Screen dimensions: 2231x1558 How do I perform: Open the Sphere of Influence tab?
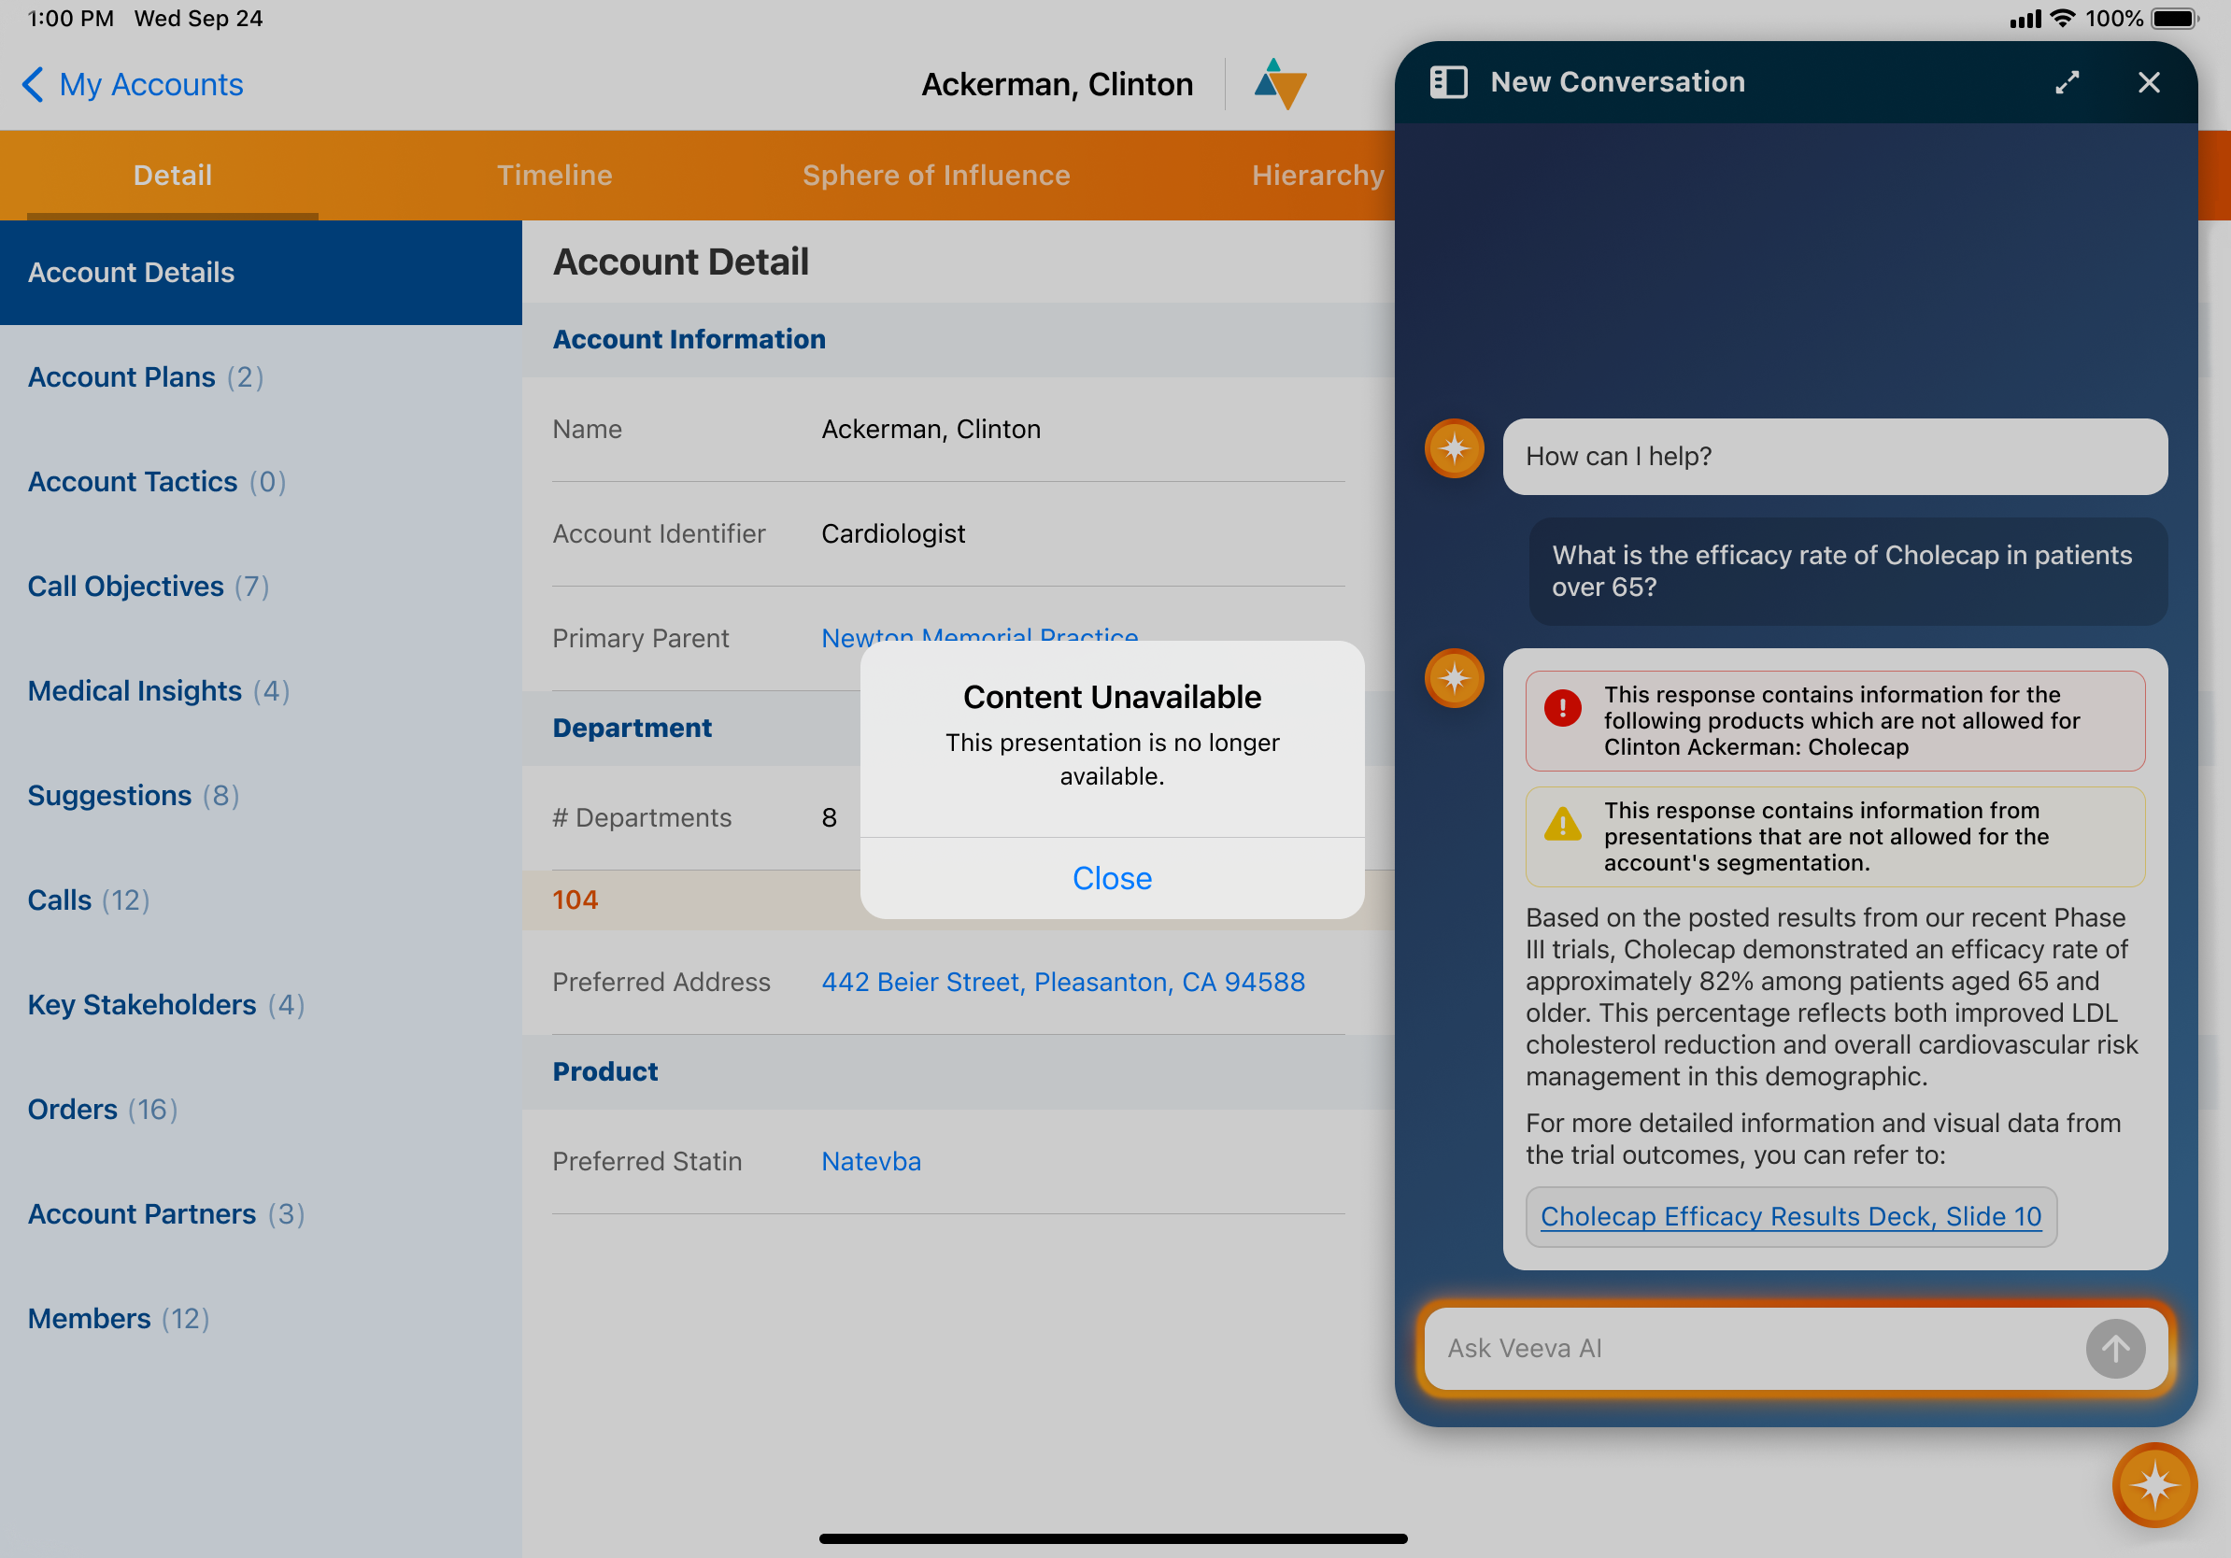(x=935, y=175)
